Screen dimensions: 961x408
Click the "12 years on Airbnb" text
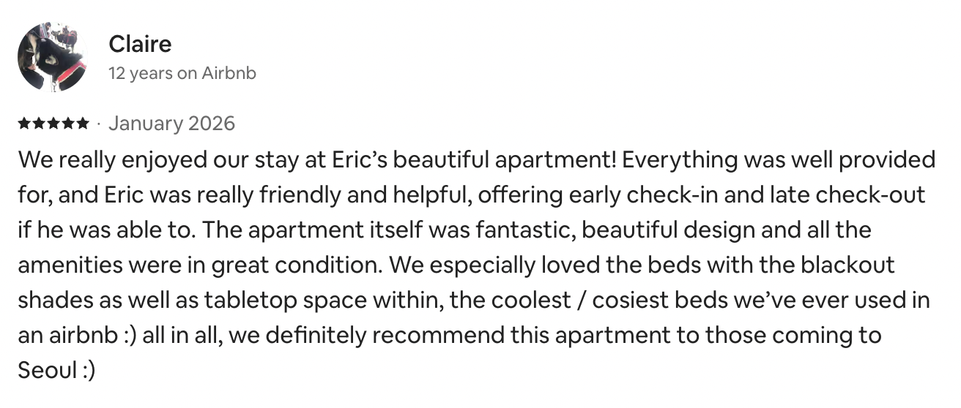(182, 73)
